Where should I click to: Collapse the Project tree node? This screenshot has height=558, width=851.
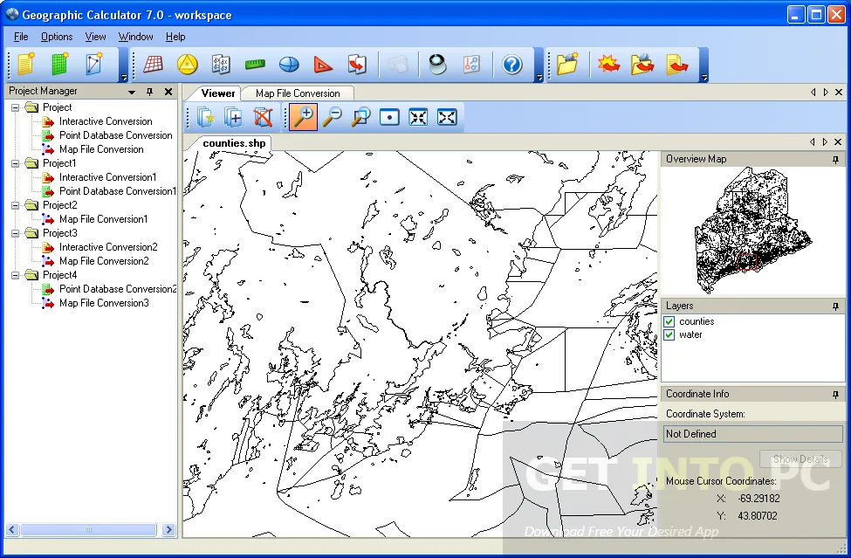[16, 107]
